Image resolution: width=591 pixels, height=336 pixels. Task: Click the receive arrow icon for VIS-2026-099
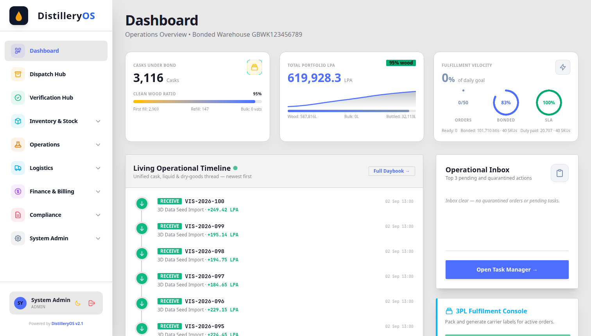pyautogui.click(x=142, y=228)
